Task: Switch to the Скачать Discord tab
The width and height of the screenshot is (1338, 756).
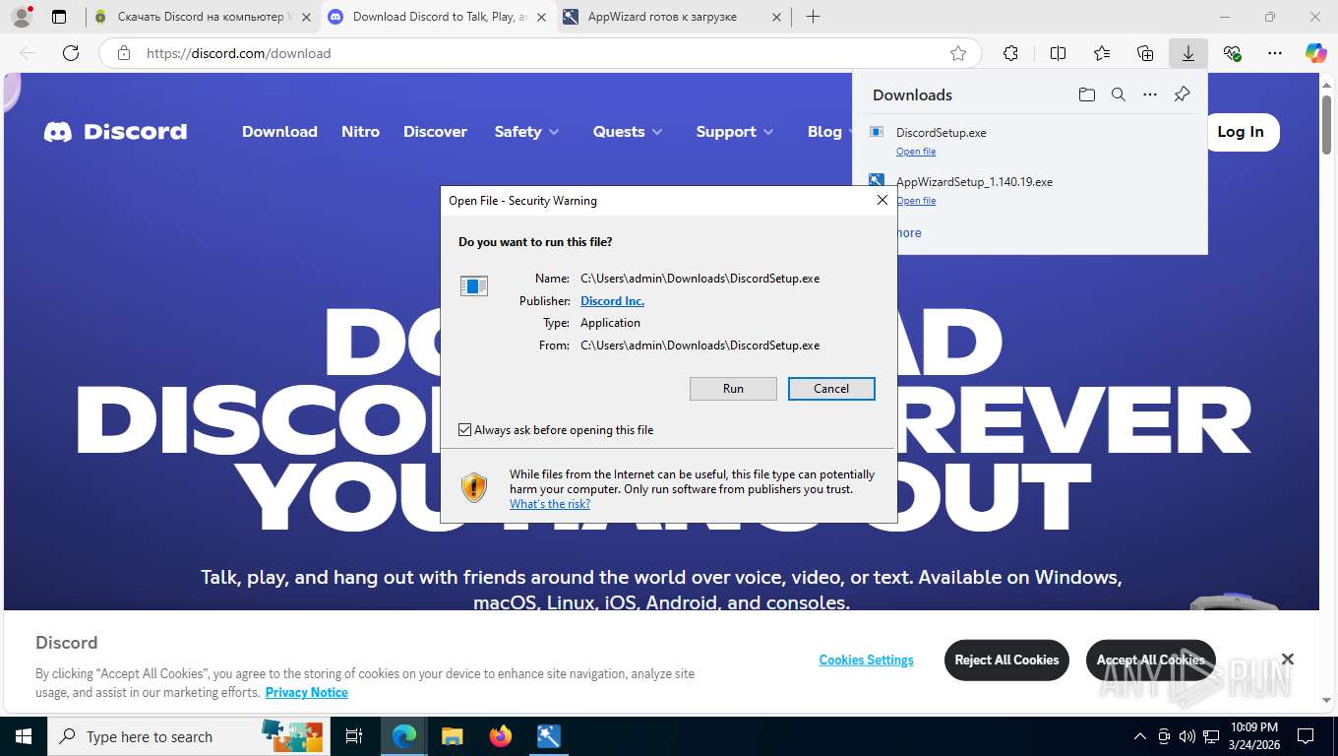Action: [204, 17]
